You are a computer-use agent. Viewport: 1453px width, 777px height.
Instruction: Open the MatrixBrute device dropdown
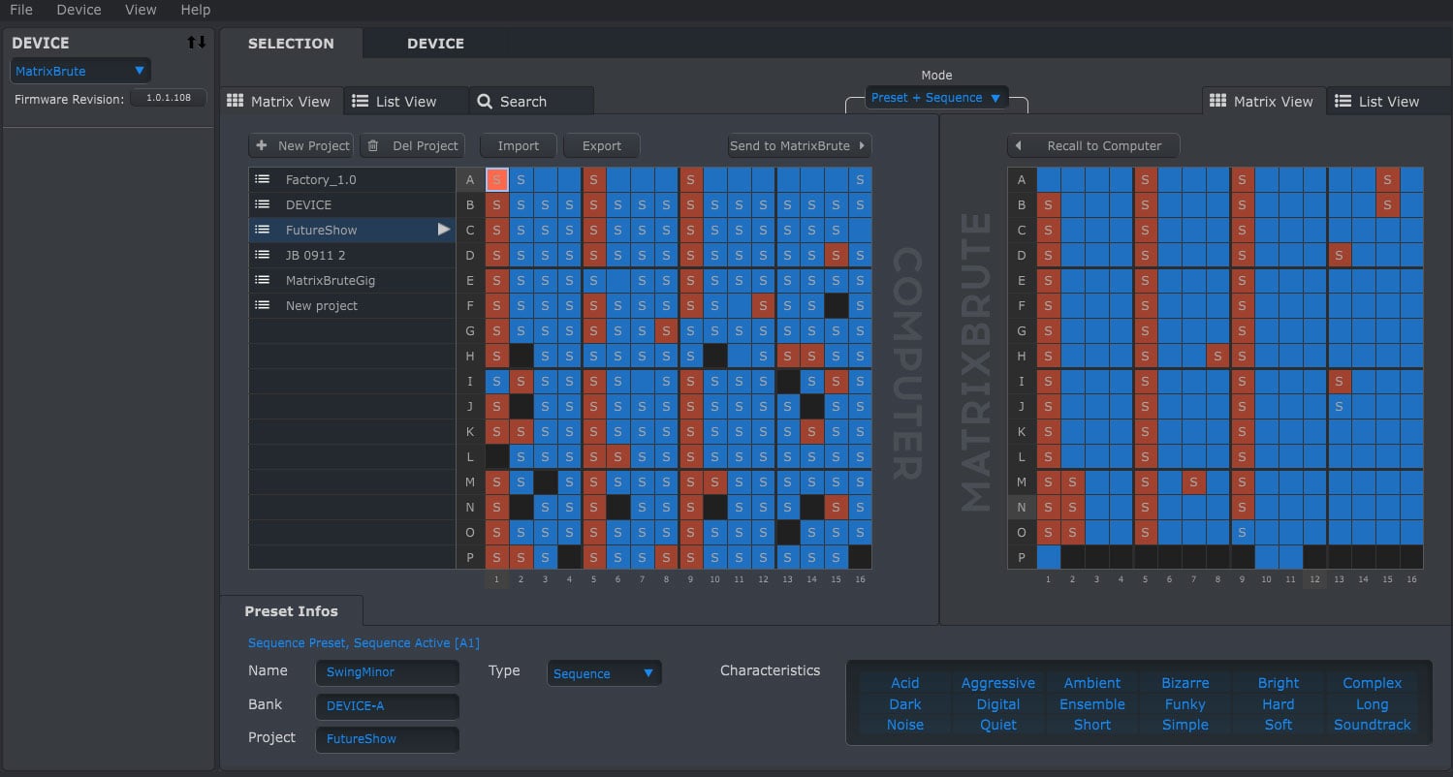pos(80,71)
